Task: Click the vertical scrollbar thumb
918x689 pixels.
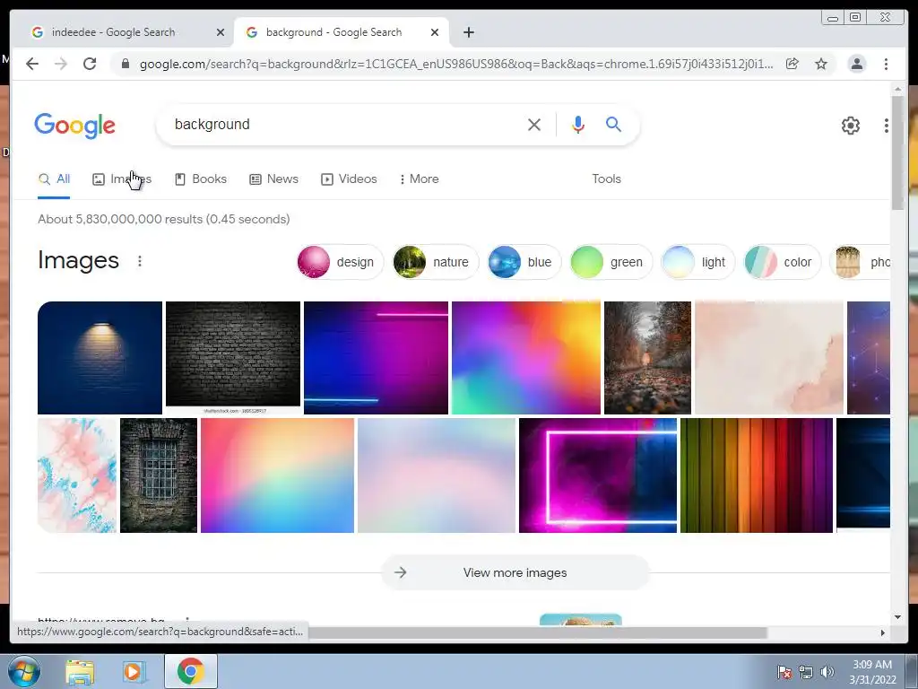Action: (897, 153)
